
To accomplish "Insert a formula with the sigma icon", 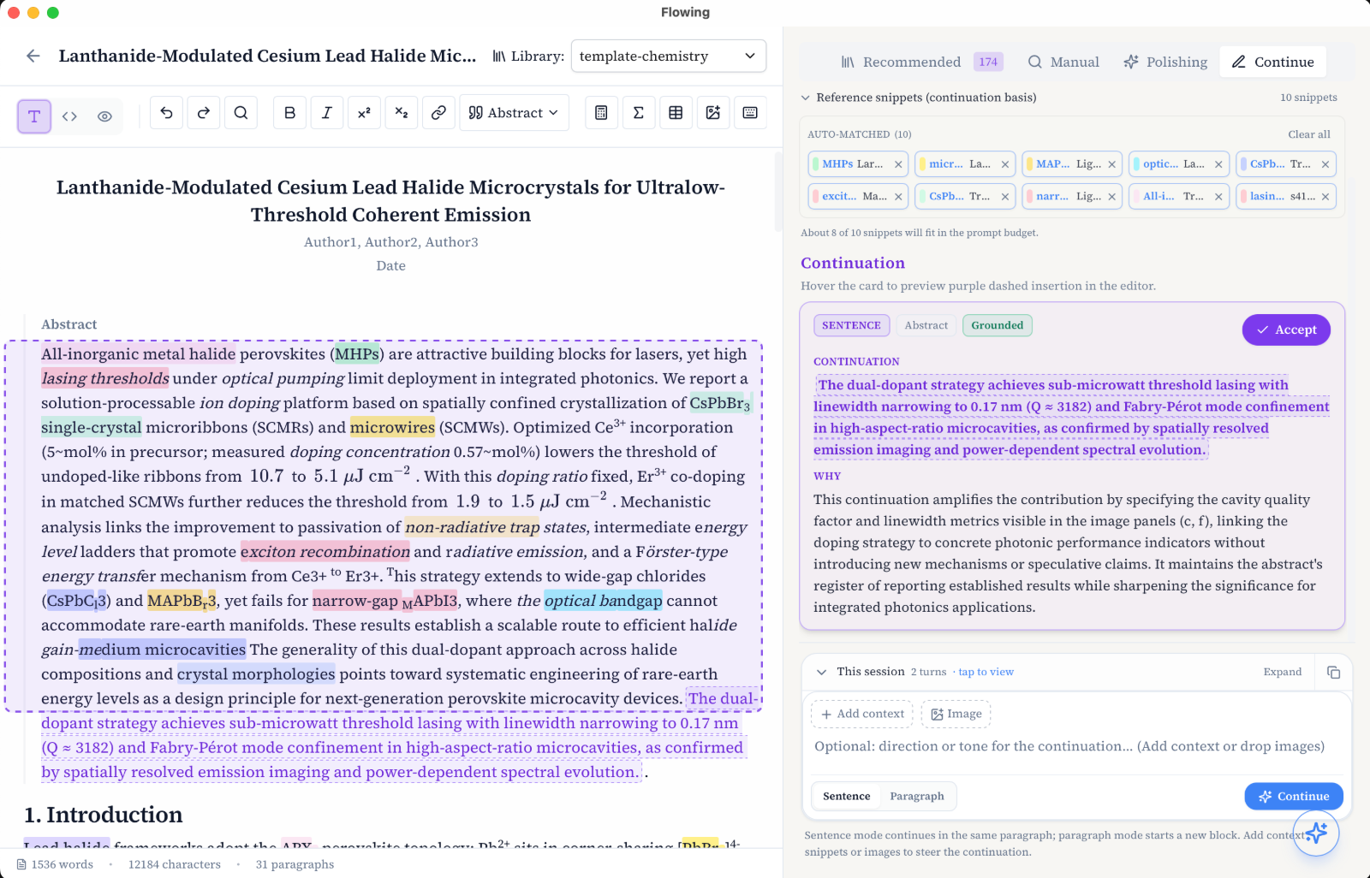I will [639, 113].
